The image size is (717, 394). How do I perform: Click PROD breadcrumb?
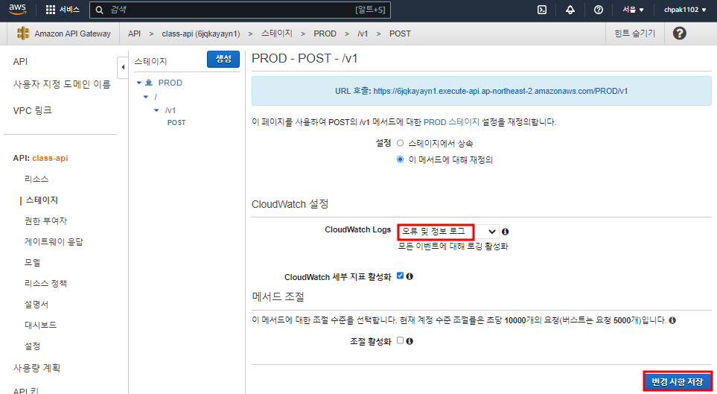point(325,34)
